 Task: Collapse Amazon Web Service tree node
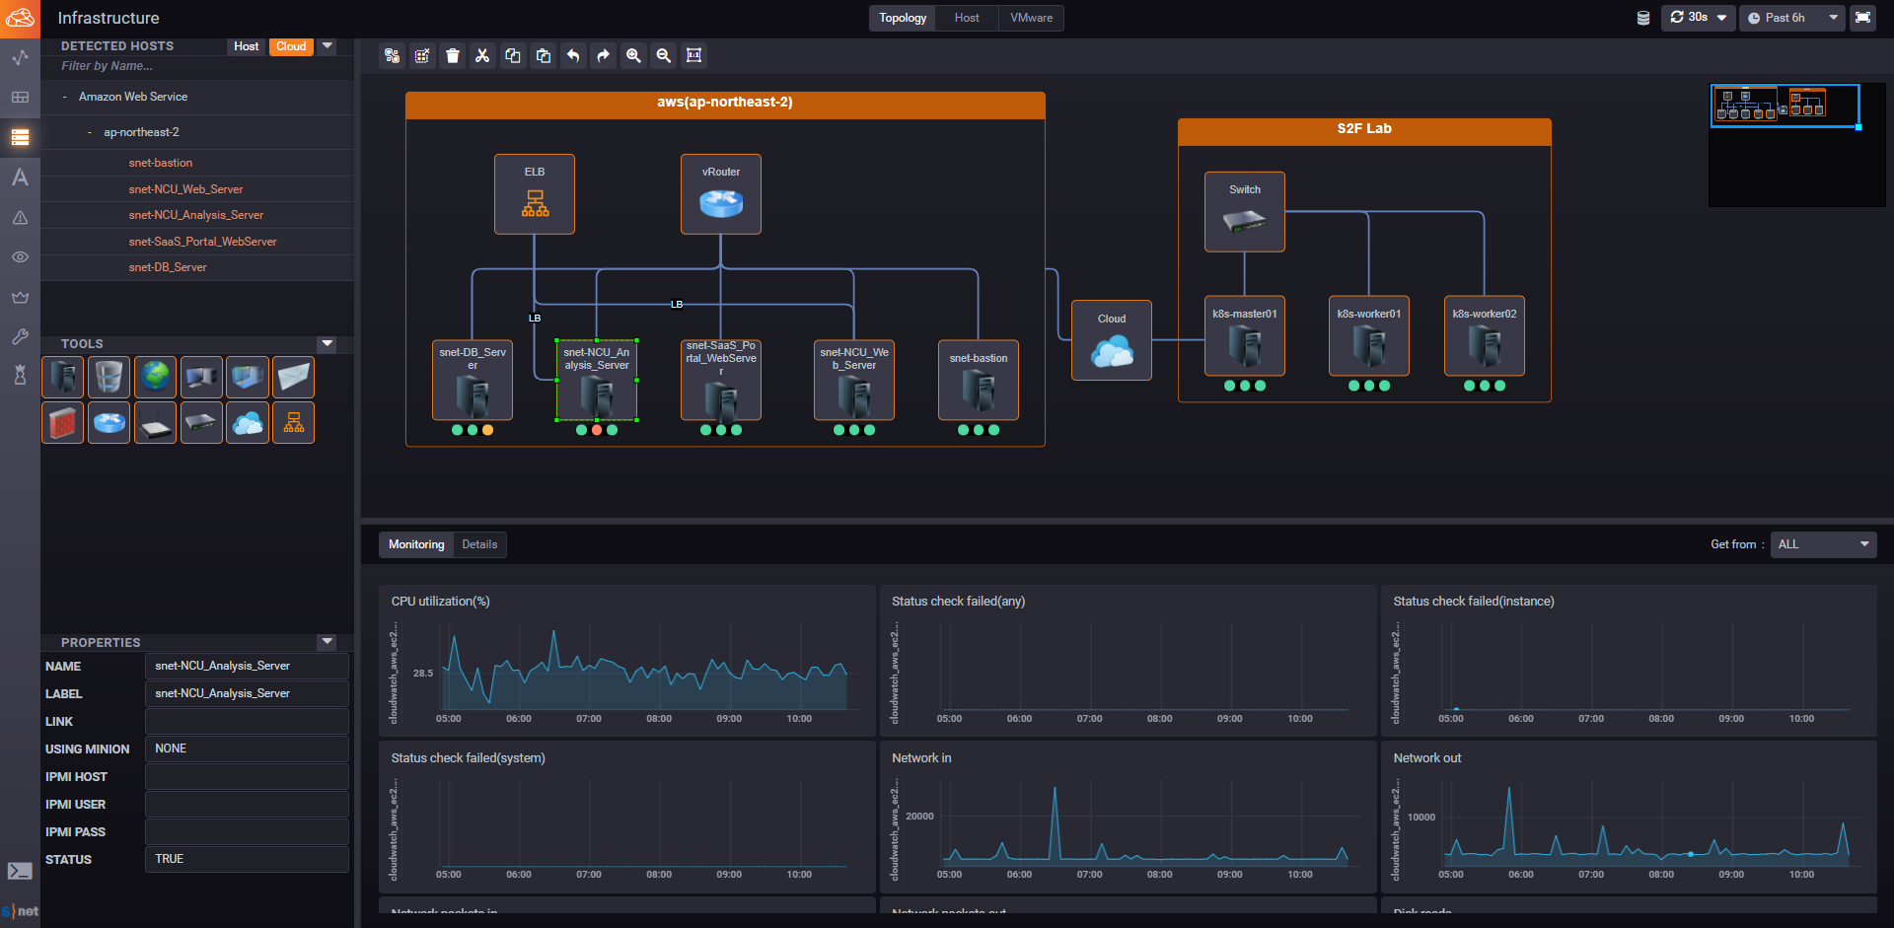point(65,97)
